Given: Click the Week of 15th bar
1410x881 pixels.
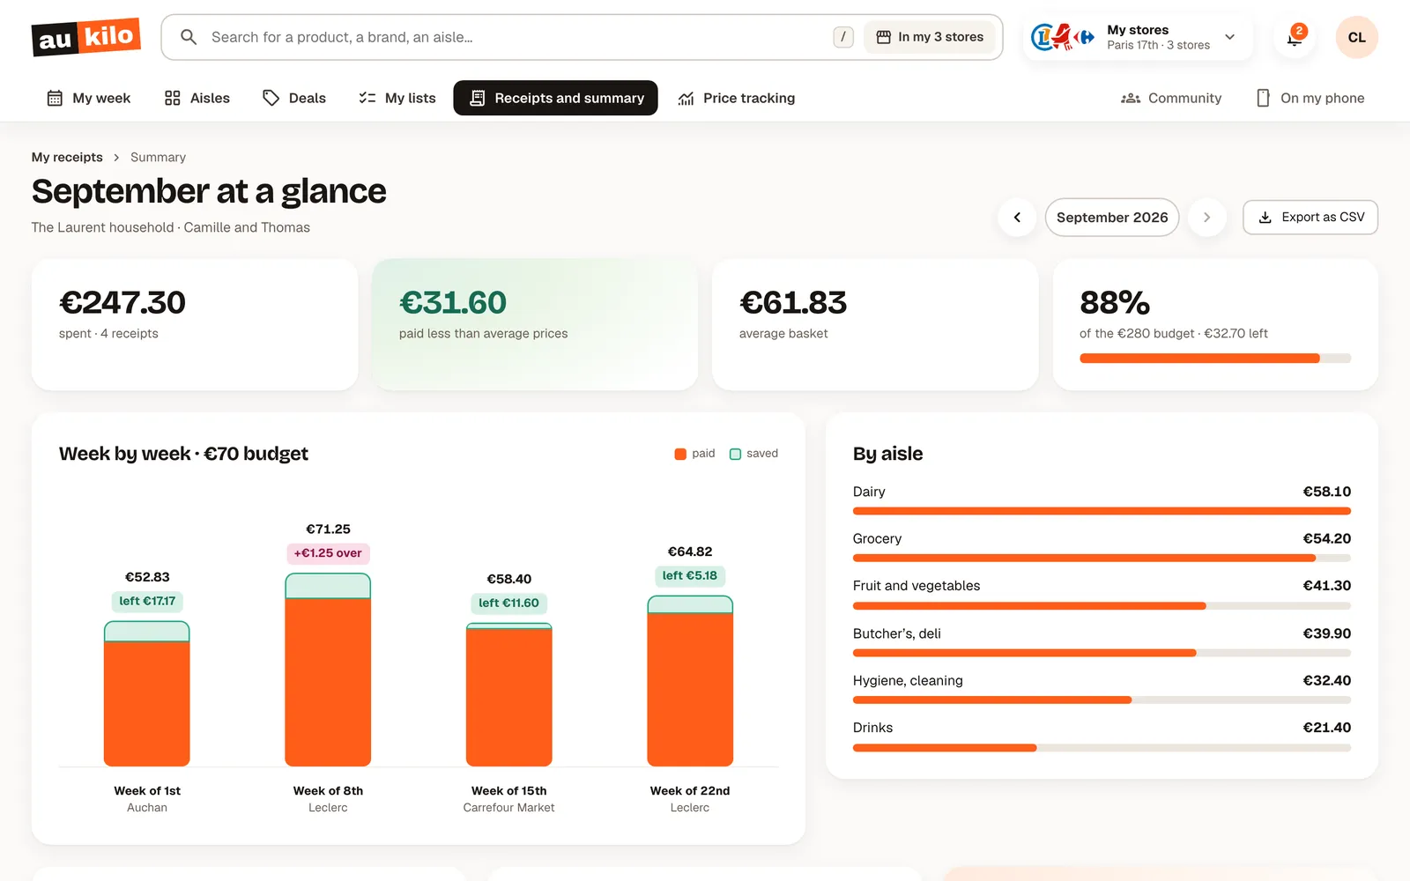Looking at the screenshot, I should (509, 694).
